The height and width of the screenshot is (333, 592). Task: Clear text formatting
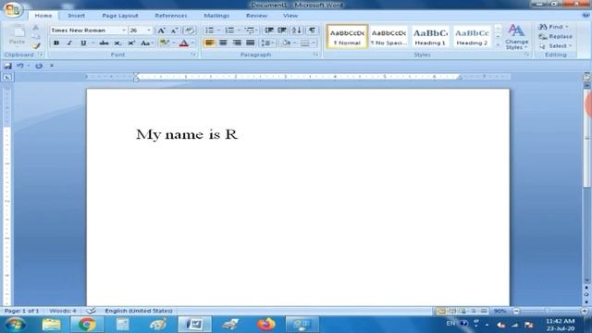(x=190, y=31)
